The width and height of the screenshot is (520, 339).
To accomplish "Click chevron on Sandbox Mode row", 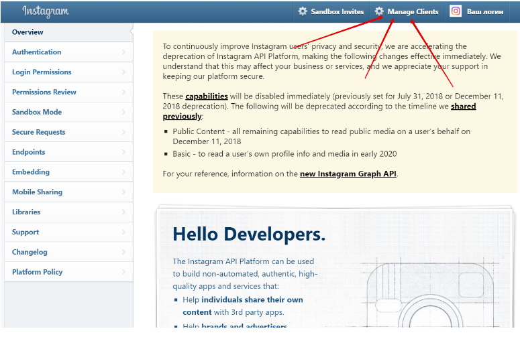I will coord(123,112).
